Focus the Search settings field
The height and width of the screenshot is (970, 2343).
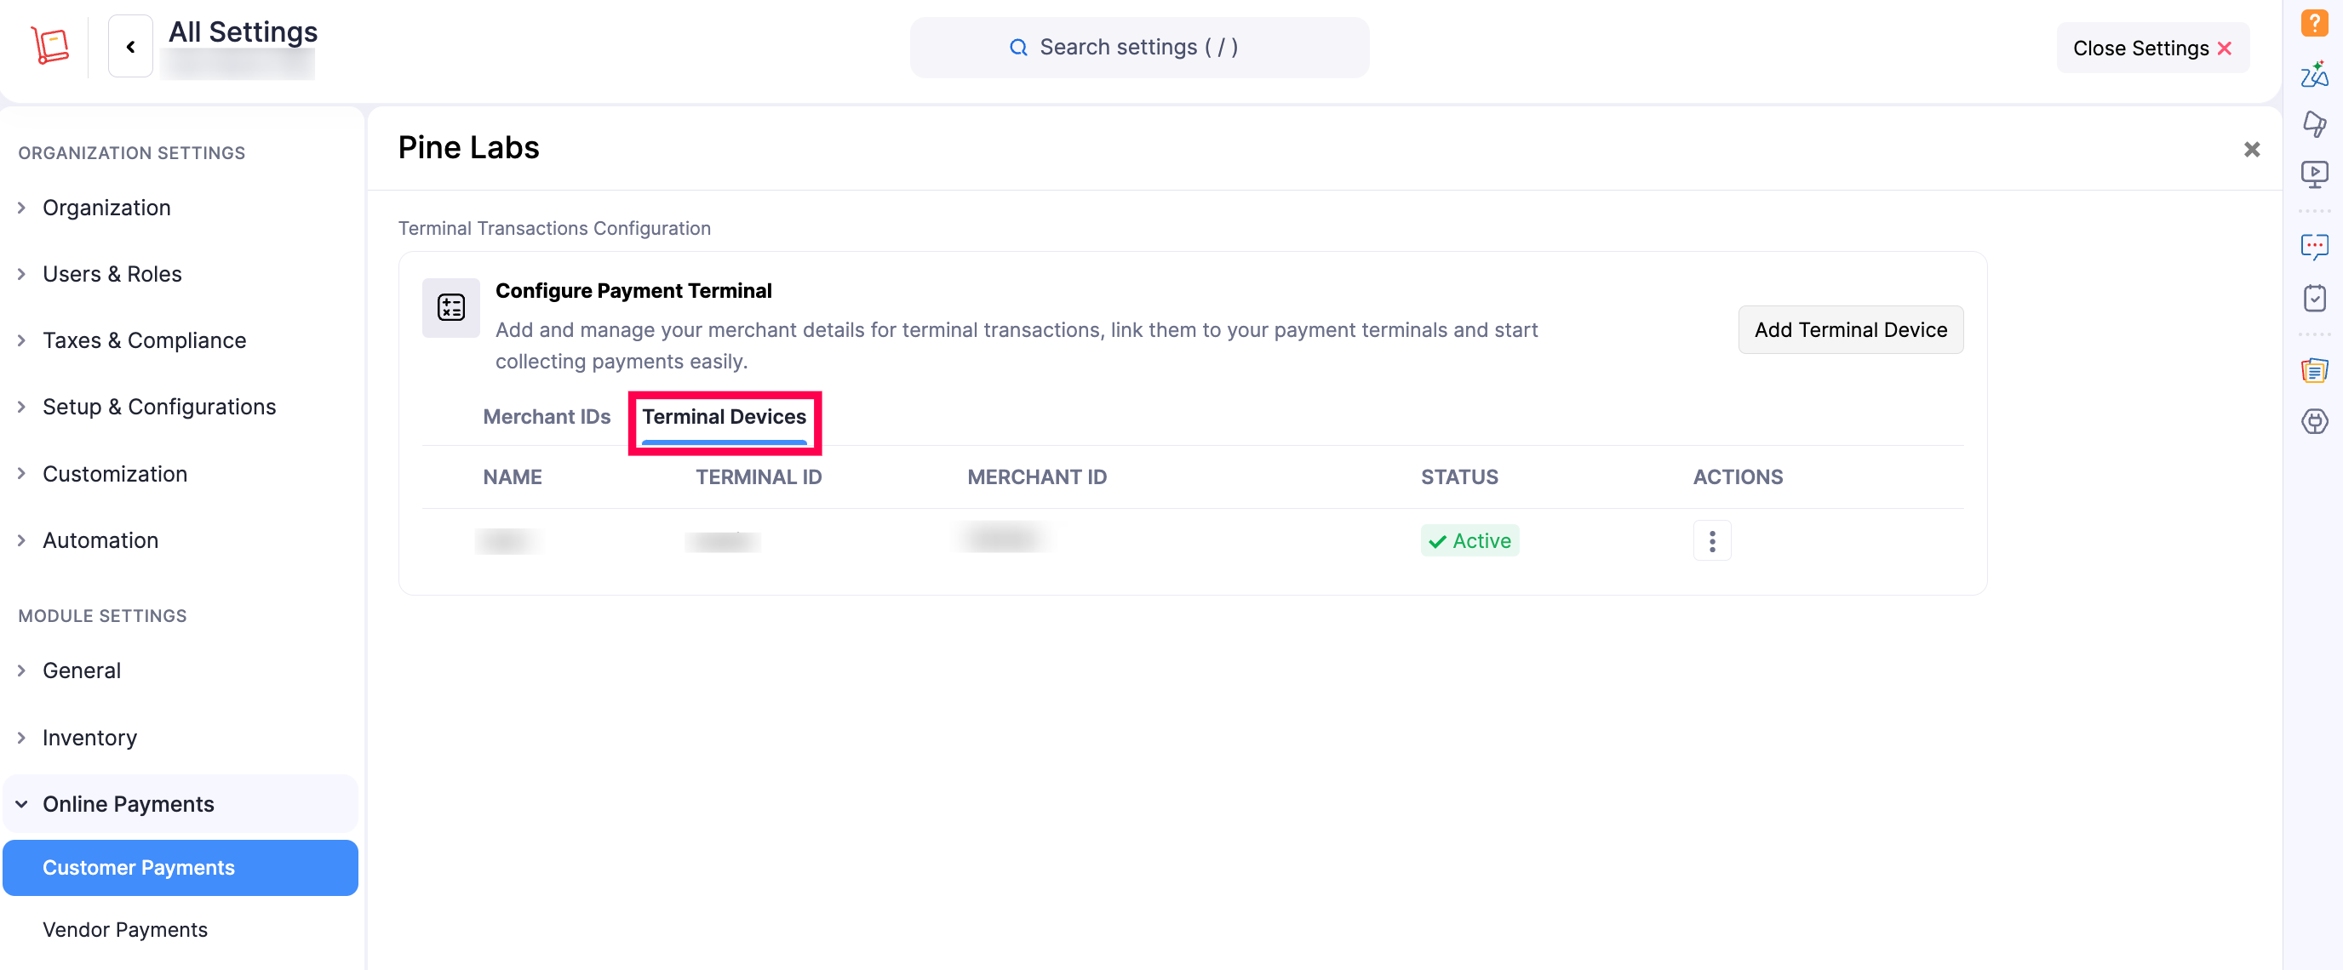pos(1139,48)
